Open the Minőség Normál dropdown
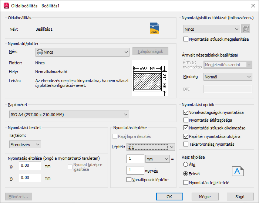259x203 pixels. [228, 77]
